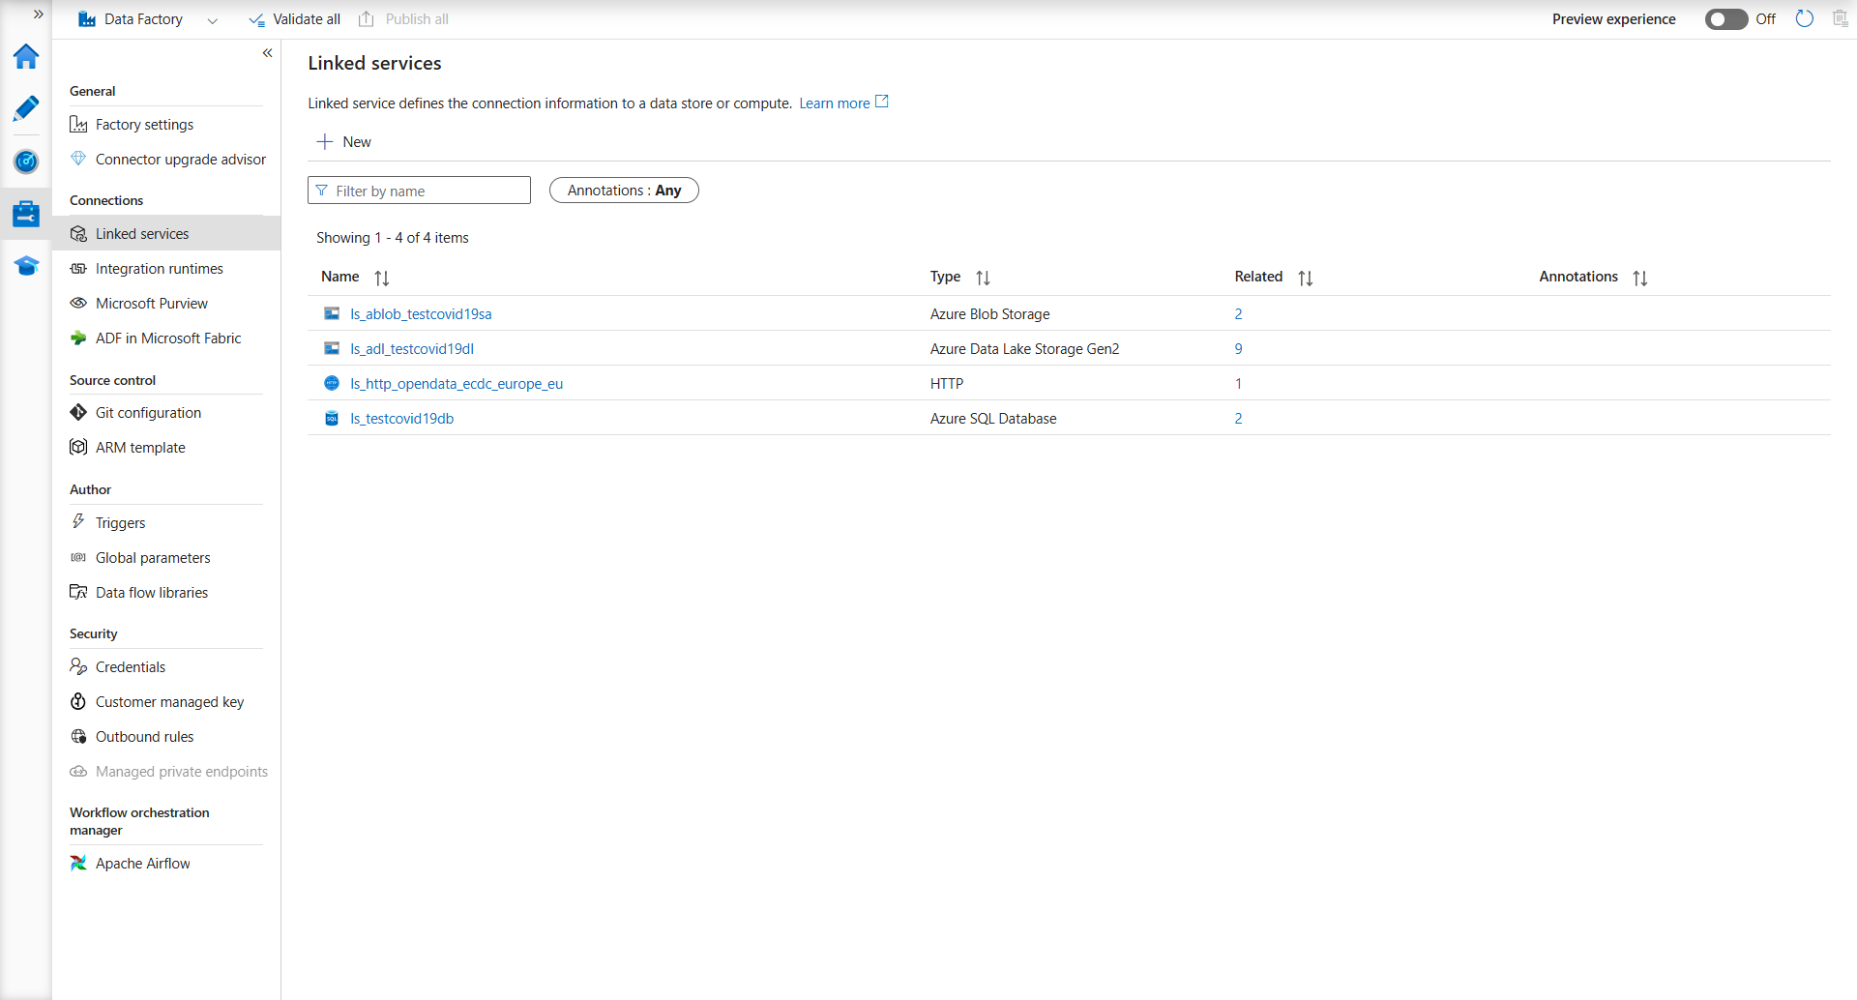Click related count 1 for HTTP service
1857x1000 pixels.
tap(1238, 384)
